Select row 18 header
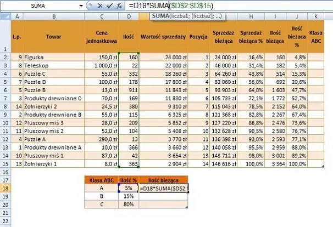The height and width of the screenshot is (227, 333). [5, 188]
